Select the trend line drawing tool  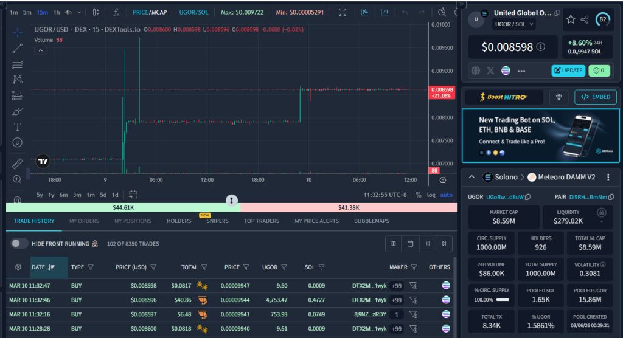(18, 49)
